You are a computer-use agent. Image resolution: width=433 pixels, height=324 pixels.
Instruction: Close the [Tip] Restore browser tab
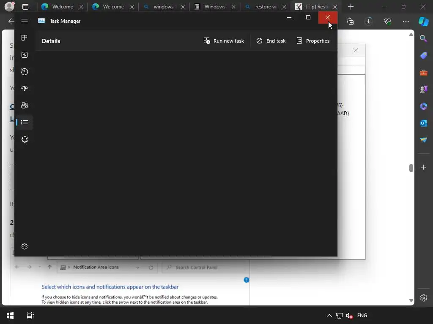point(335,7)
